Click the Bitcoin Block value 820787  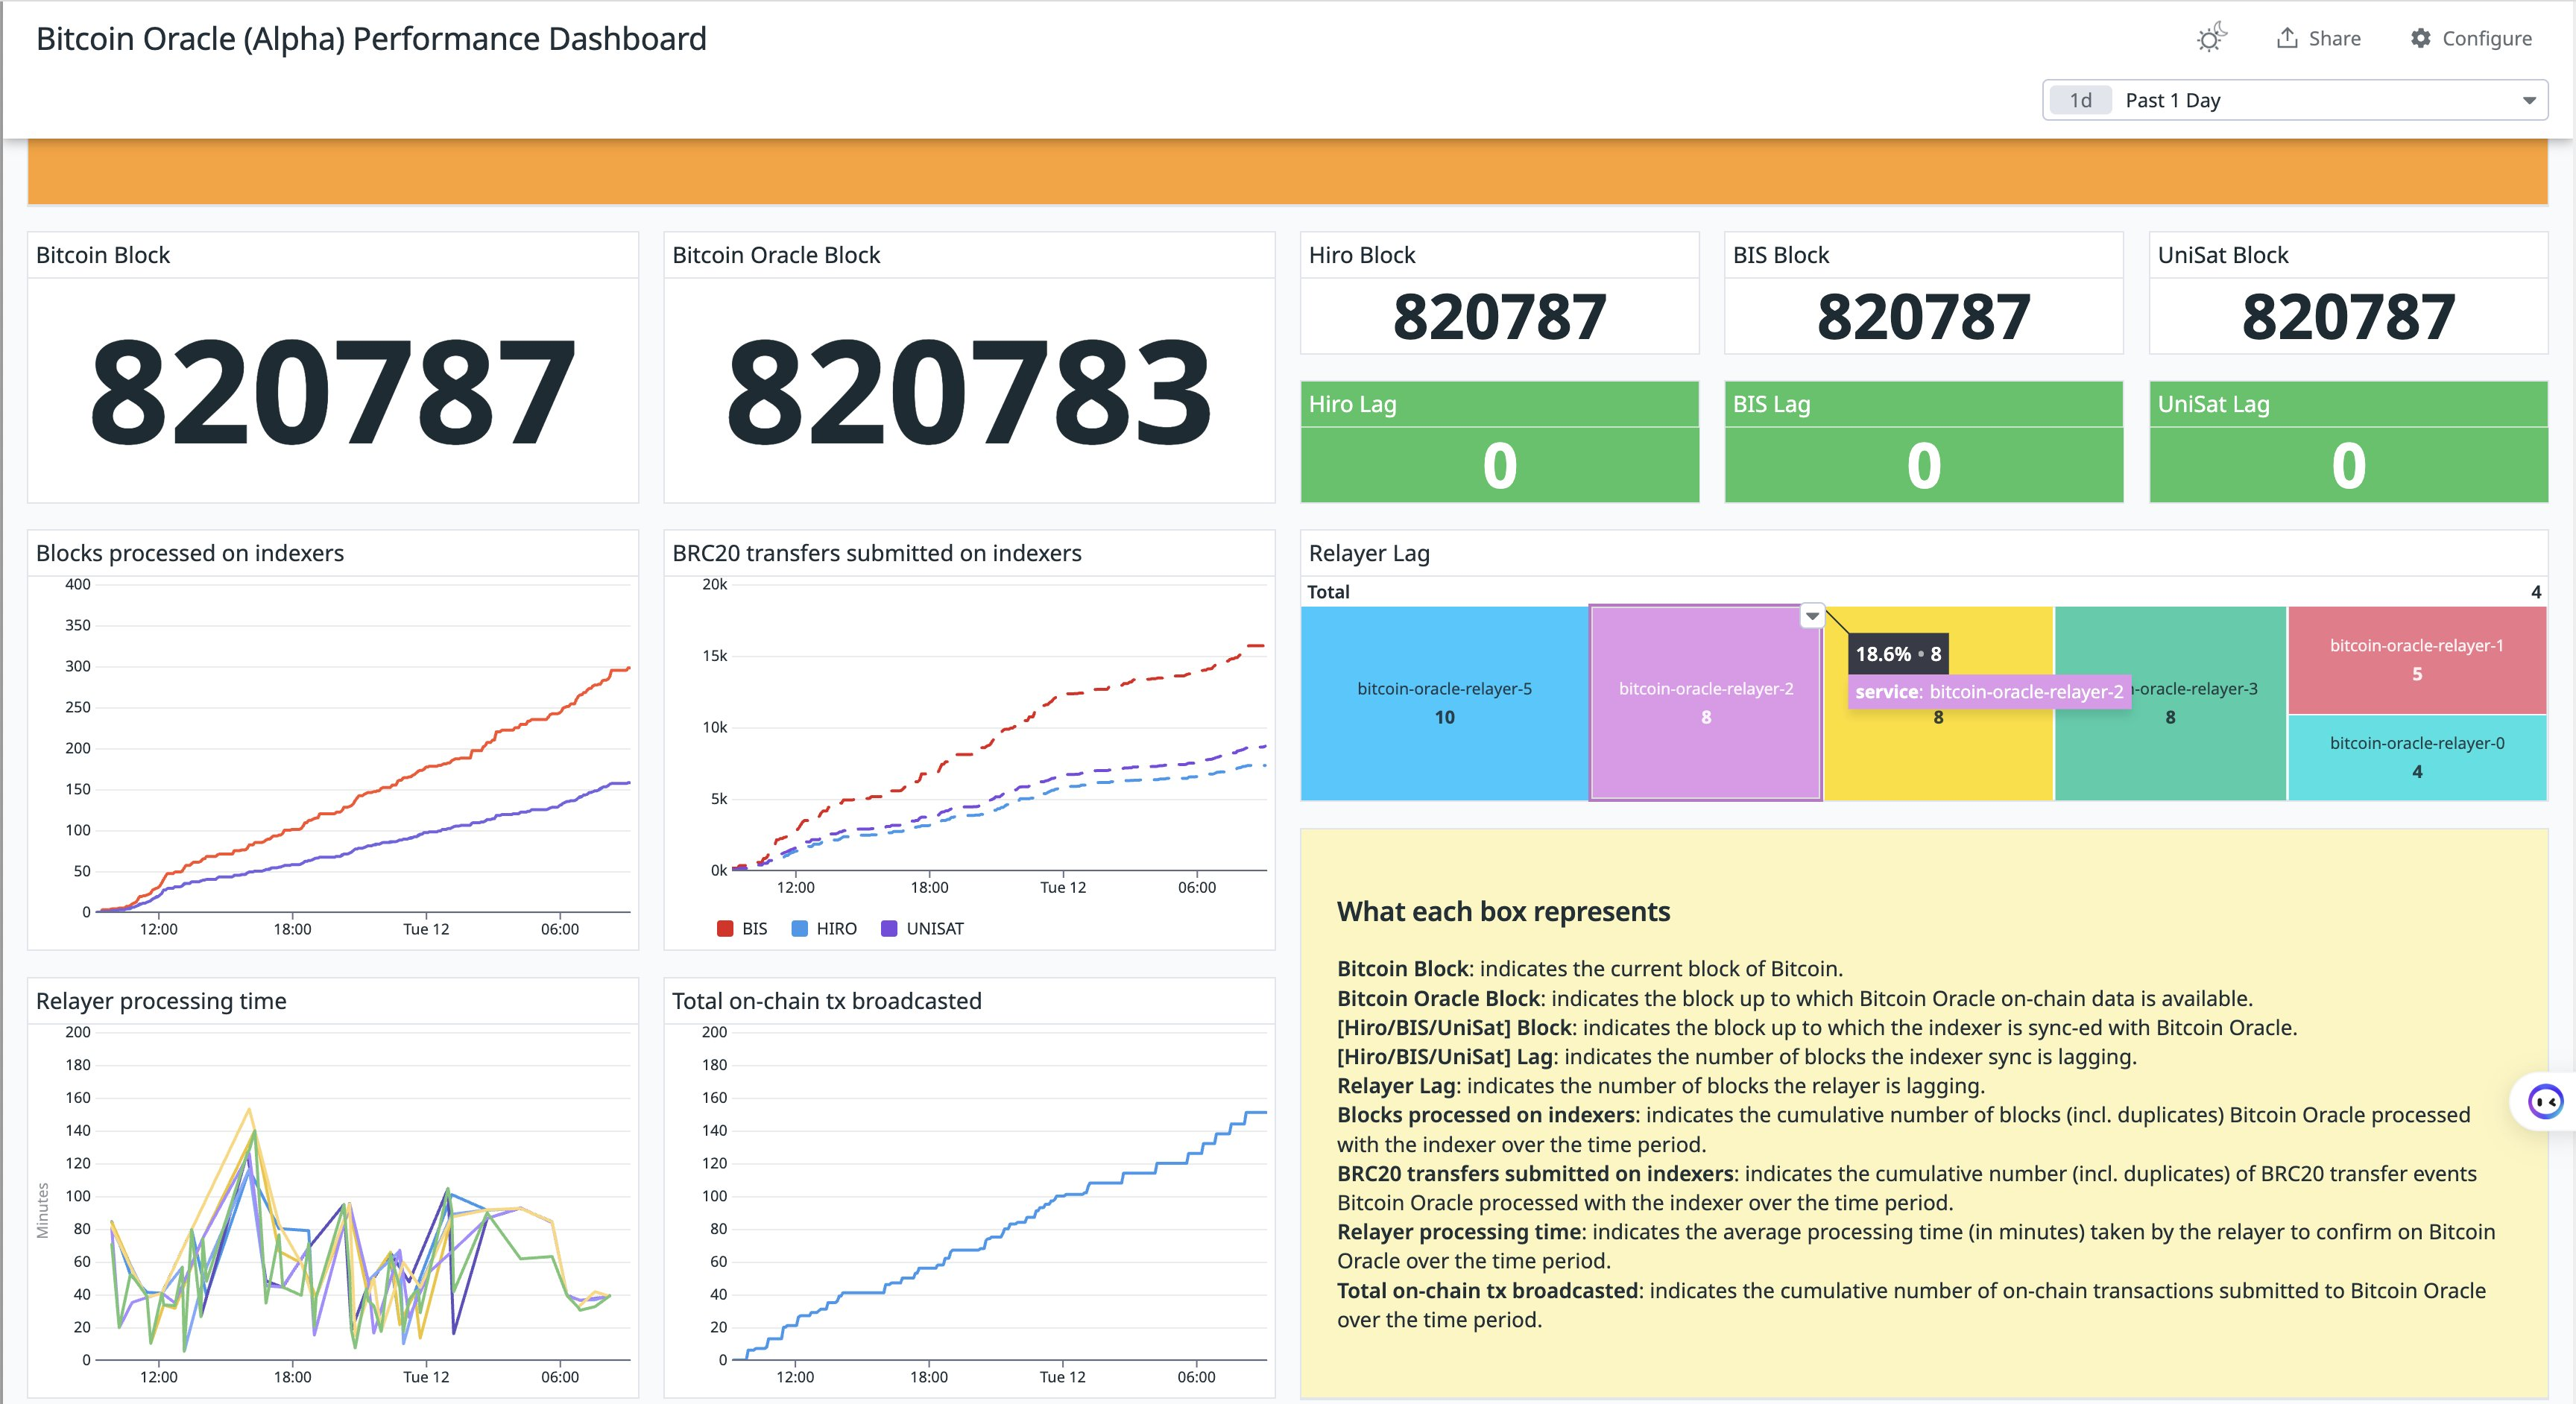(332, 392)
